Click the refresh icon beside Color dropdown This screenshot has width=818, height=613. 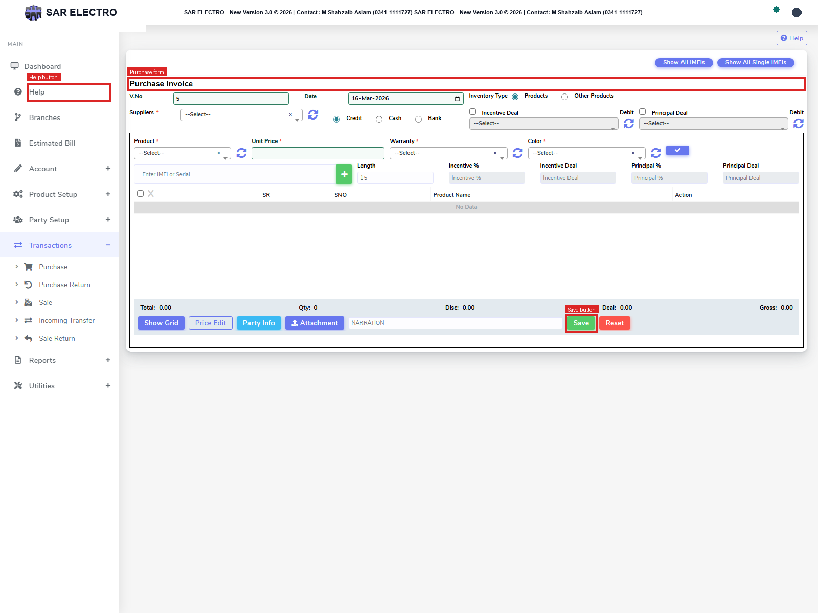[656, 153]
